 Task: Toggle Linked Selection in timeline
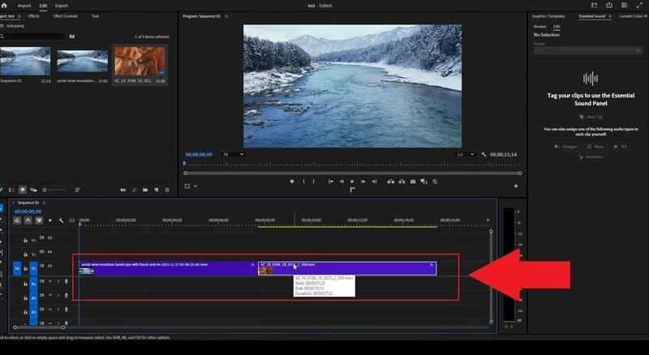tap(39, 220)
